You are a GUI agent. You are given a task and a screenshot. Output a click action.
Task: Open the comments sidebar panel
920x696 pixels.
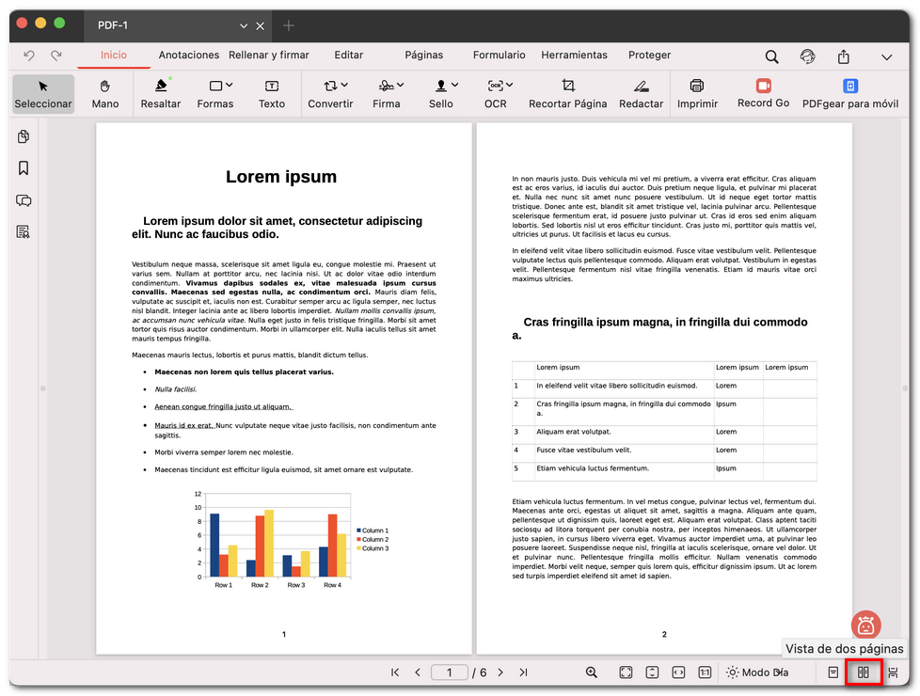coord(24,200)
